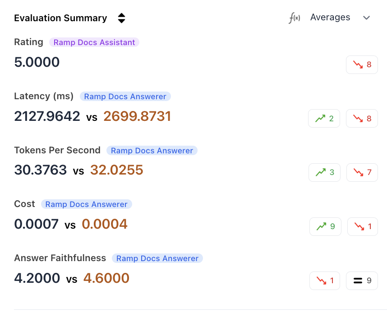This screenshot has width=387, height=322.
Task: Toggle the Evaluation Summary sort arrows
Action: 121,18
